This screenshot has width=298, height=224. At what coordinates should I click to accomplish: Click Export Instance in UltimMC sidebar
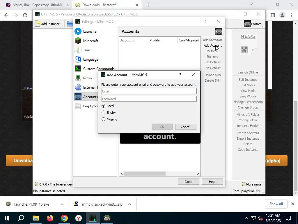coord(248,139)
